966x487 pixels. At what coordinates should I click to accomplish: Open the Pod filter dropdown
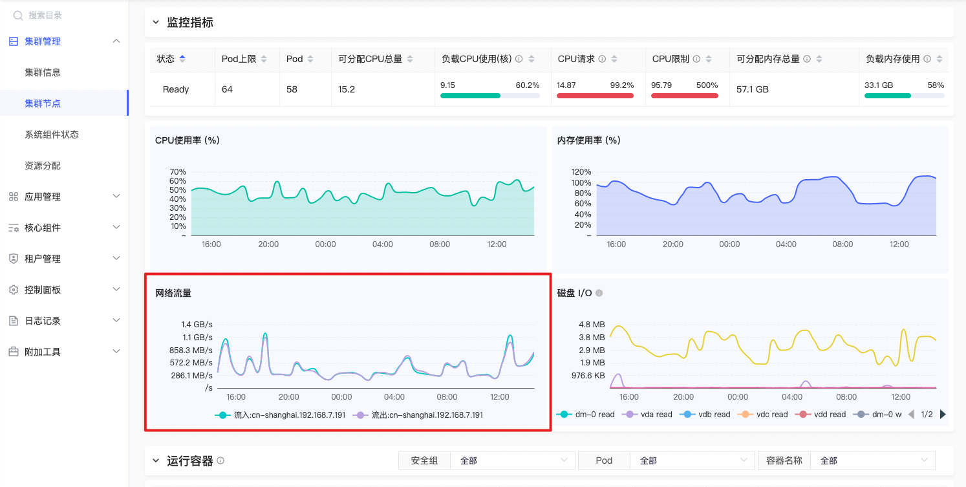click(692, 460)
